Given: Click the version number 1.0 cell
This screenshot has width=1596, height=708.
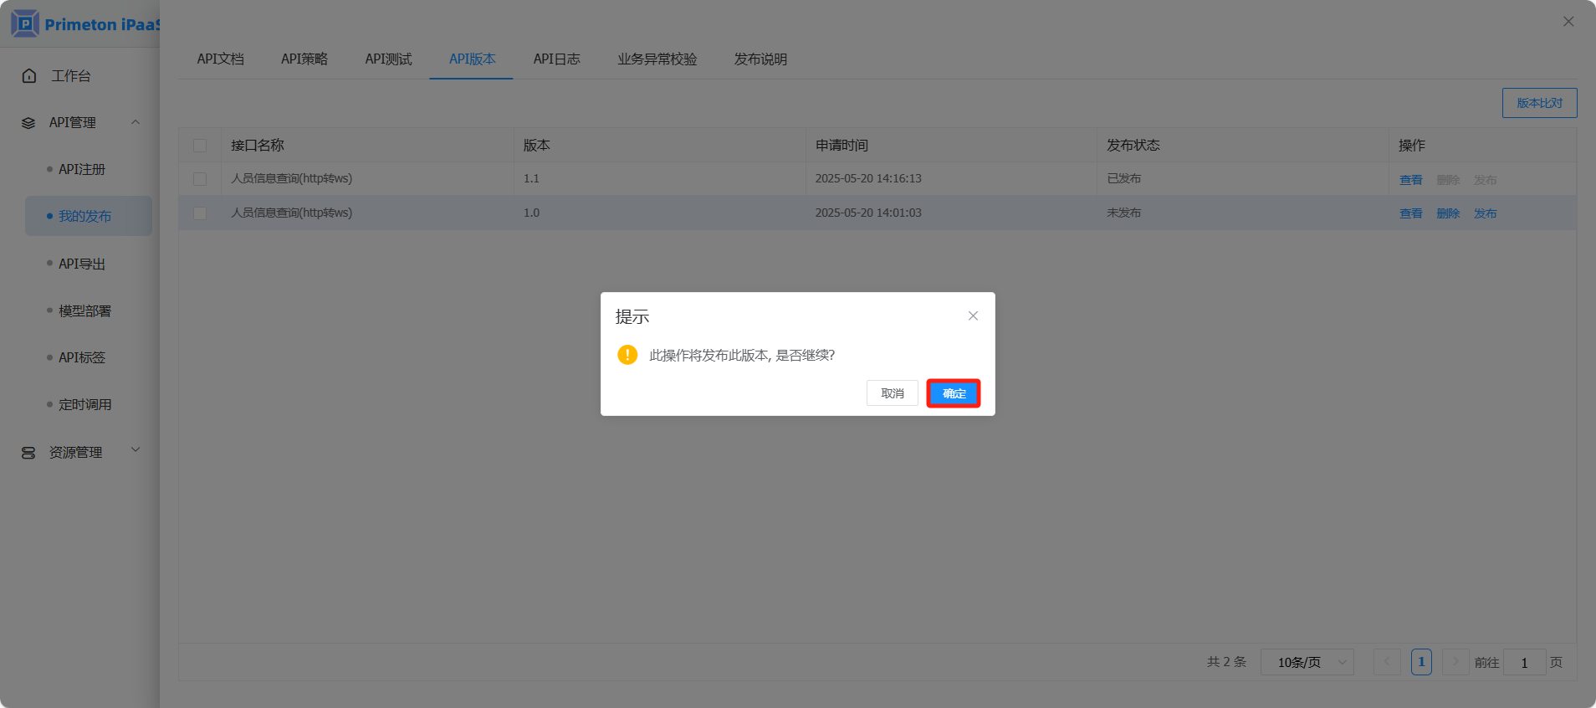Looking at the screenshot, I should (531, 213).
